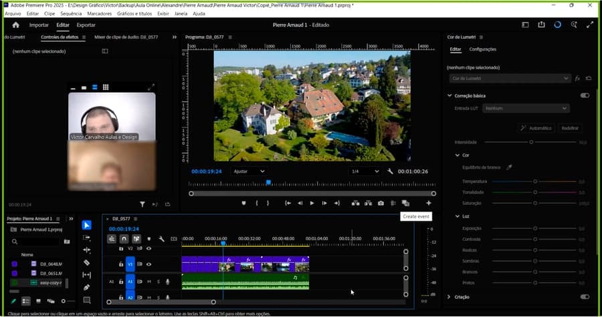602x317 pixels.
Task: Open the Arquivo menu
Action: pyautogui.click(x=13, y=13)
